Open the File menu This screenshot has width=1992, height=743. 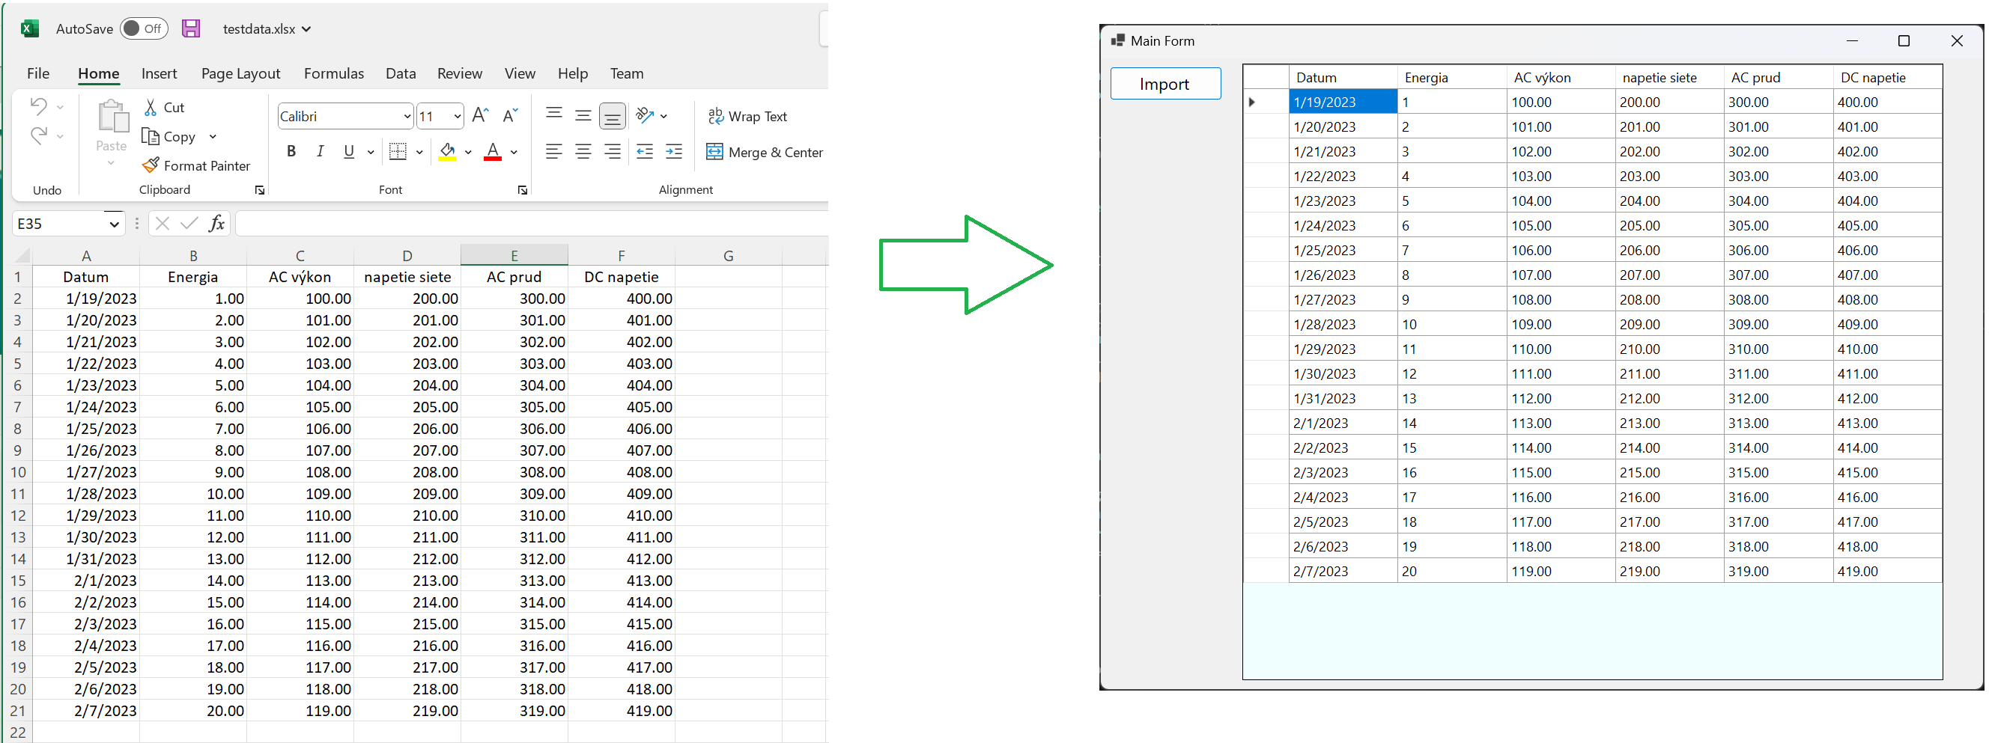point(38,73)
